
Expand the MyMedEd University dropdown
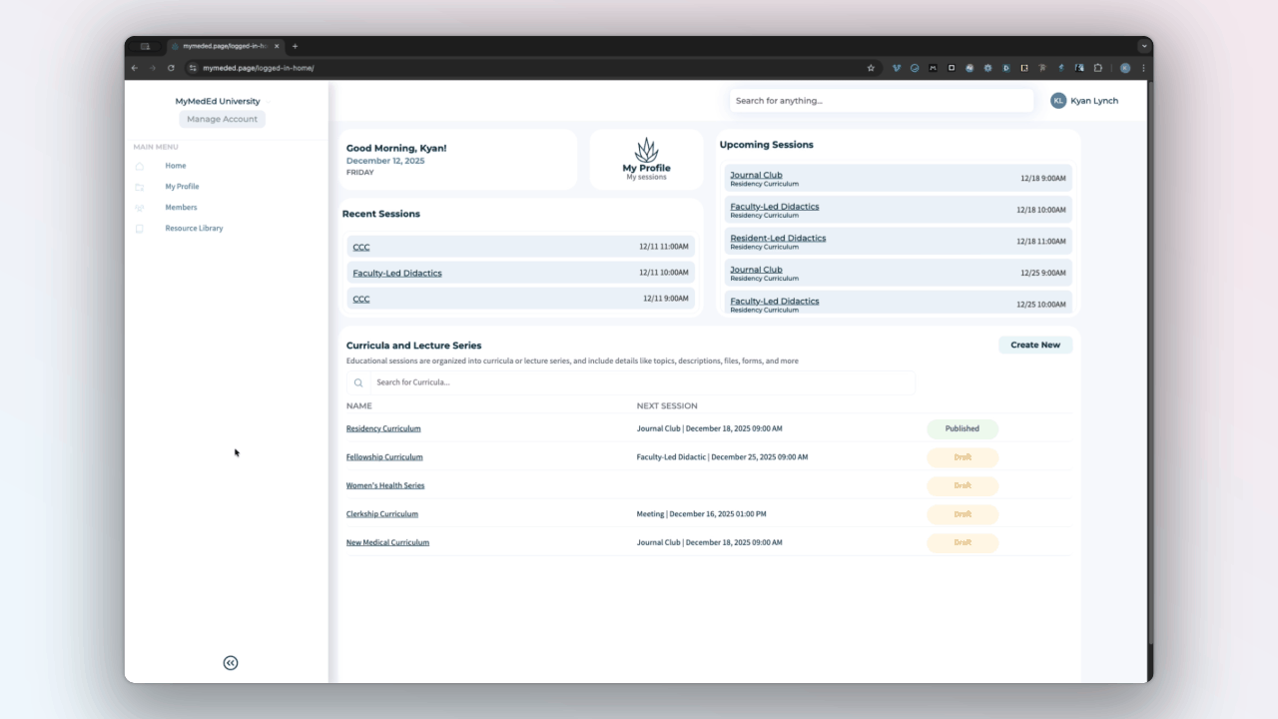click(269, 102)
